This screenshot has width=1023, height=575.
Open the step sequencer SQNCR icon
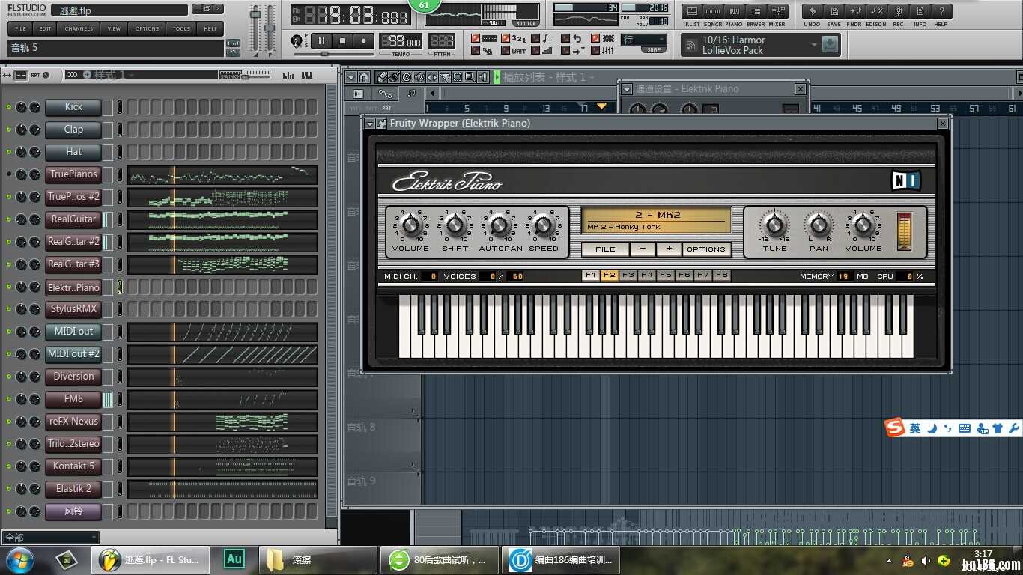pos(713,11)
